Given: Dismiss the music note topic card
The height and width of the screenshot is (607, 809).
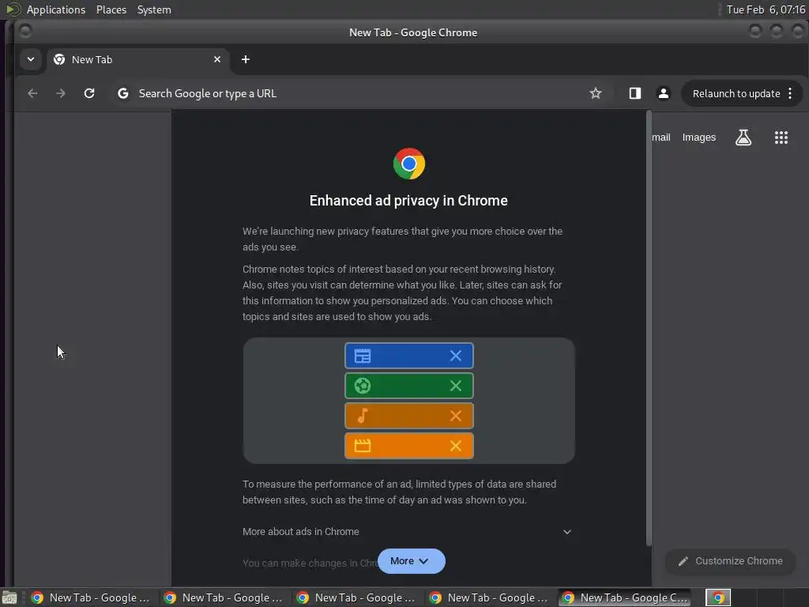Looking at the screenshot, I should click(456, 416).
